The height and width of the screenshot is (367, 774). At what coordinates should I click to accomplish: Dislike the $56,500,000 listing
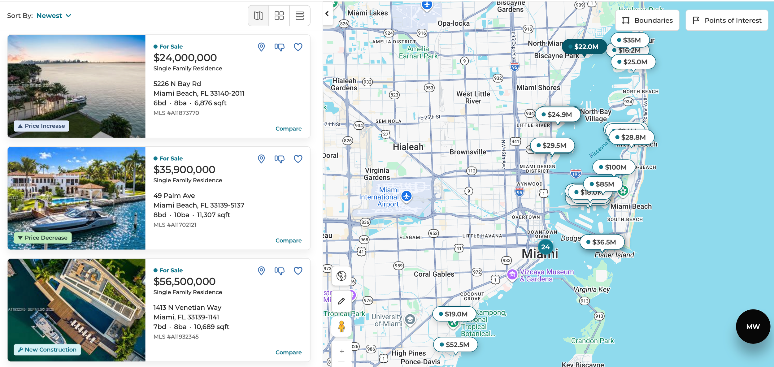[x=279, y=271]
